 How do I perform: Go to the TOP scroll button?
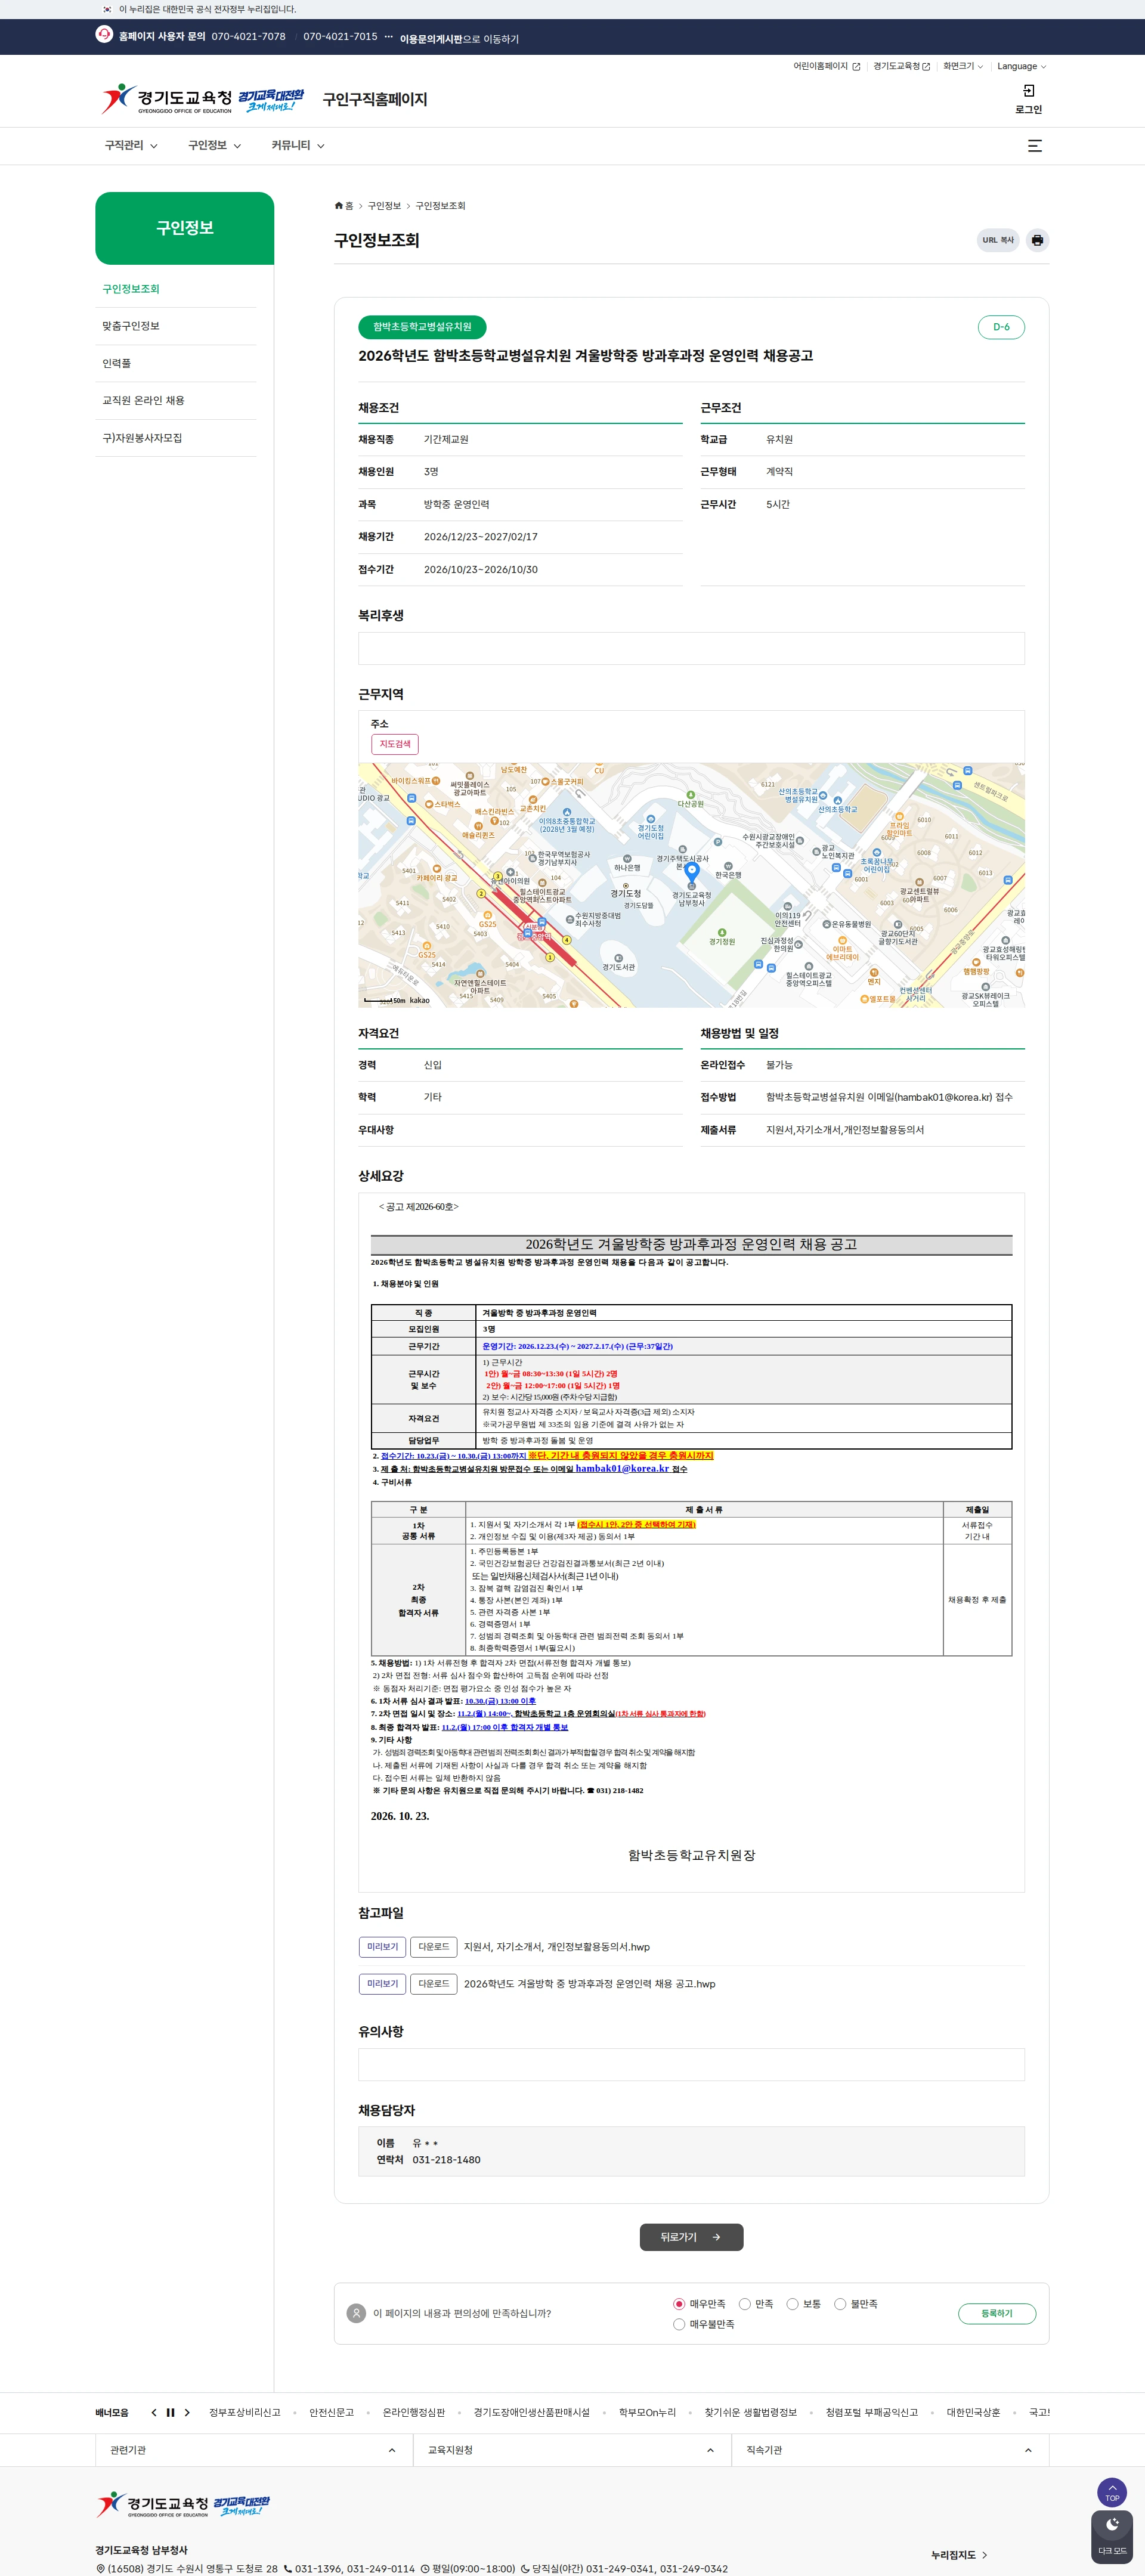click(x=1111, y=2492)
